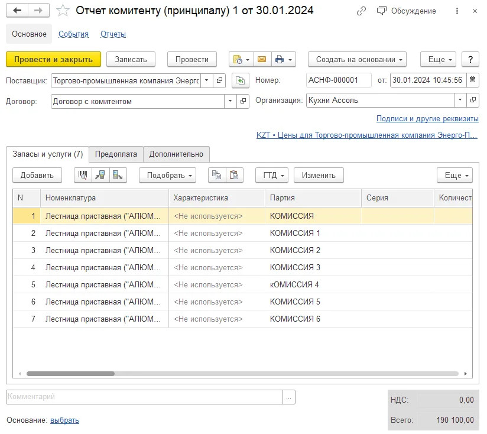Click the third toolbar icon with arrow before Подобрать

pos(118,175)
